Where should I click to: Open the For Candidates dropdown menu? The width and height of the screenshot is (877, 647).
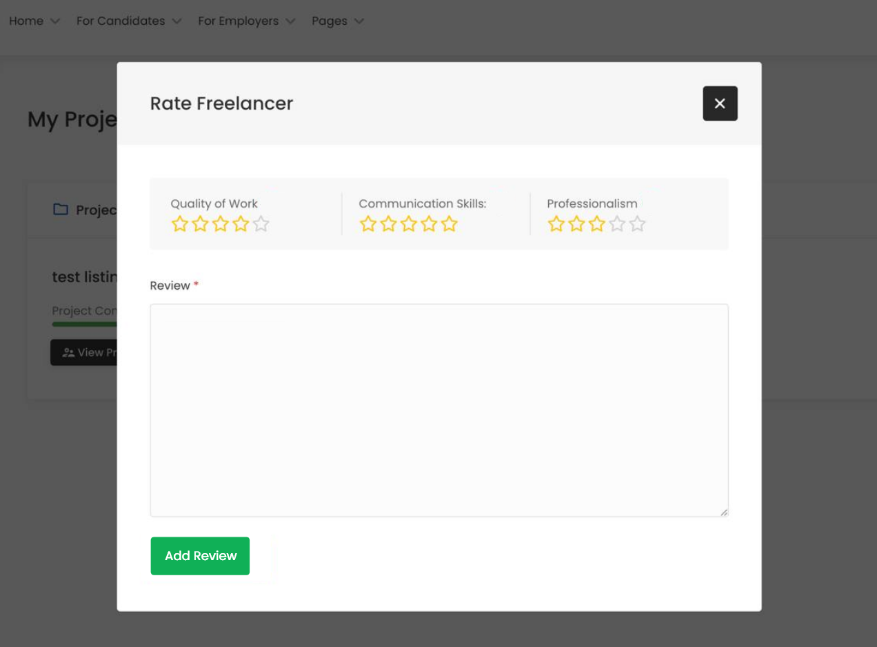tap(129, 21)
